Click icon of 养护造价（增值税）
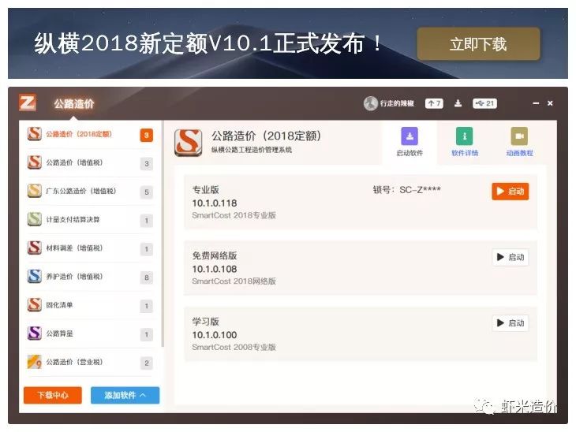 [35, 276]
